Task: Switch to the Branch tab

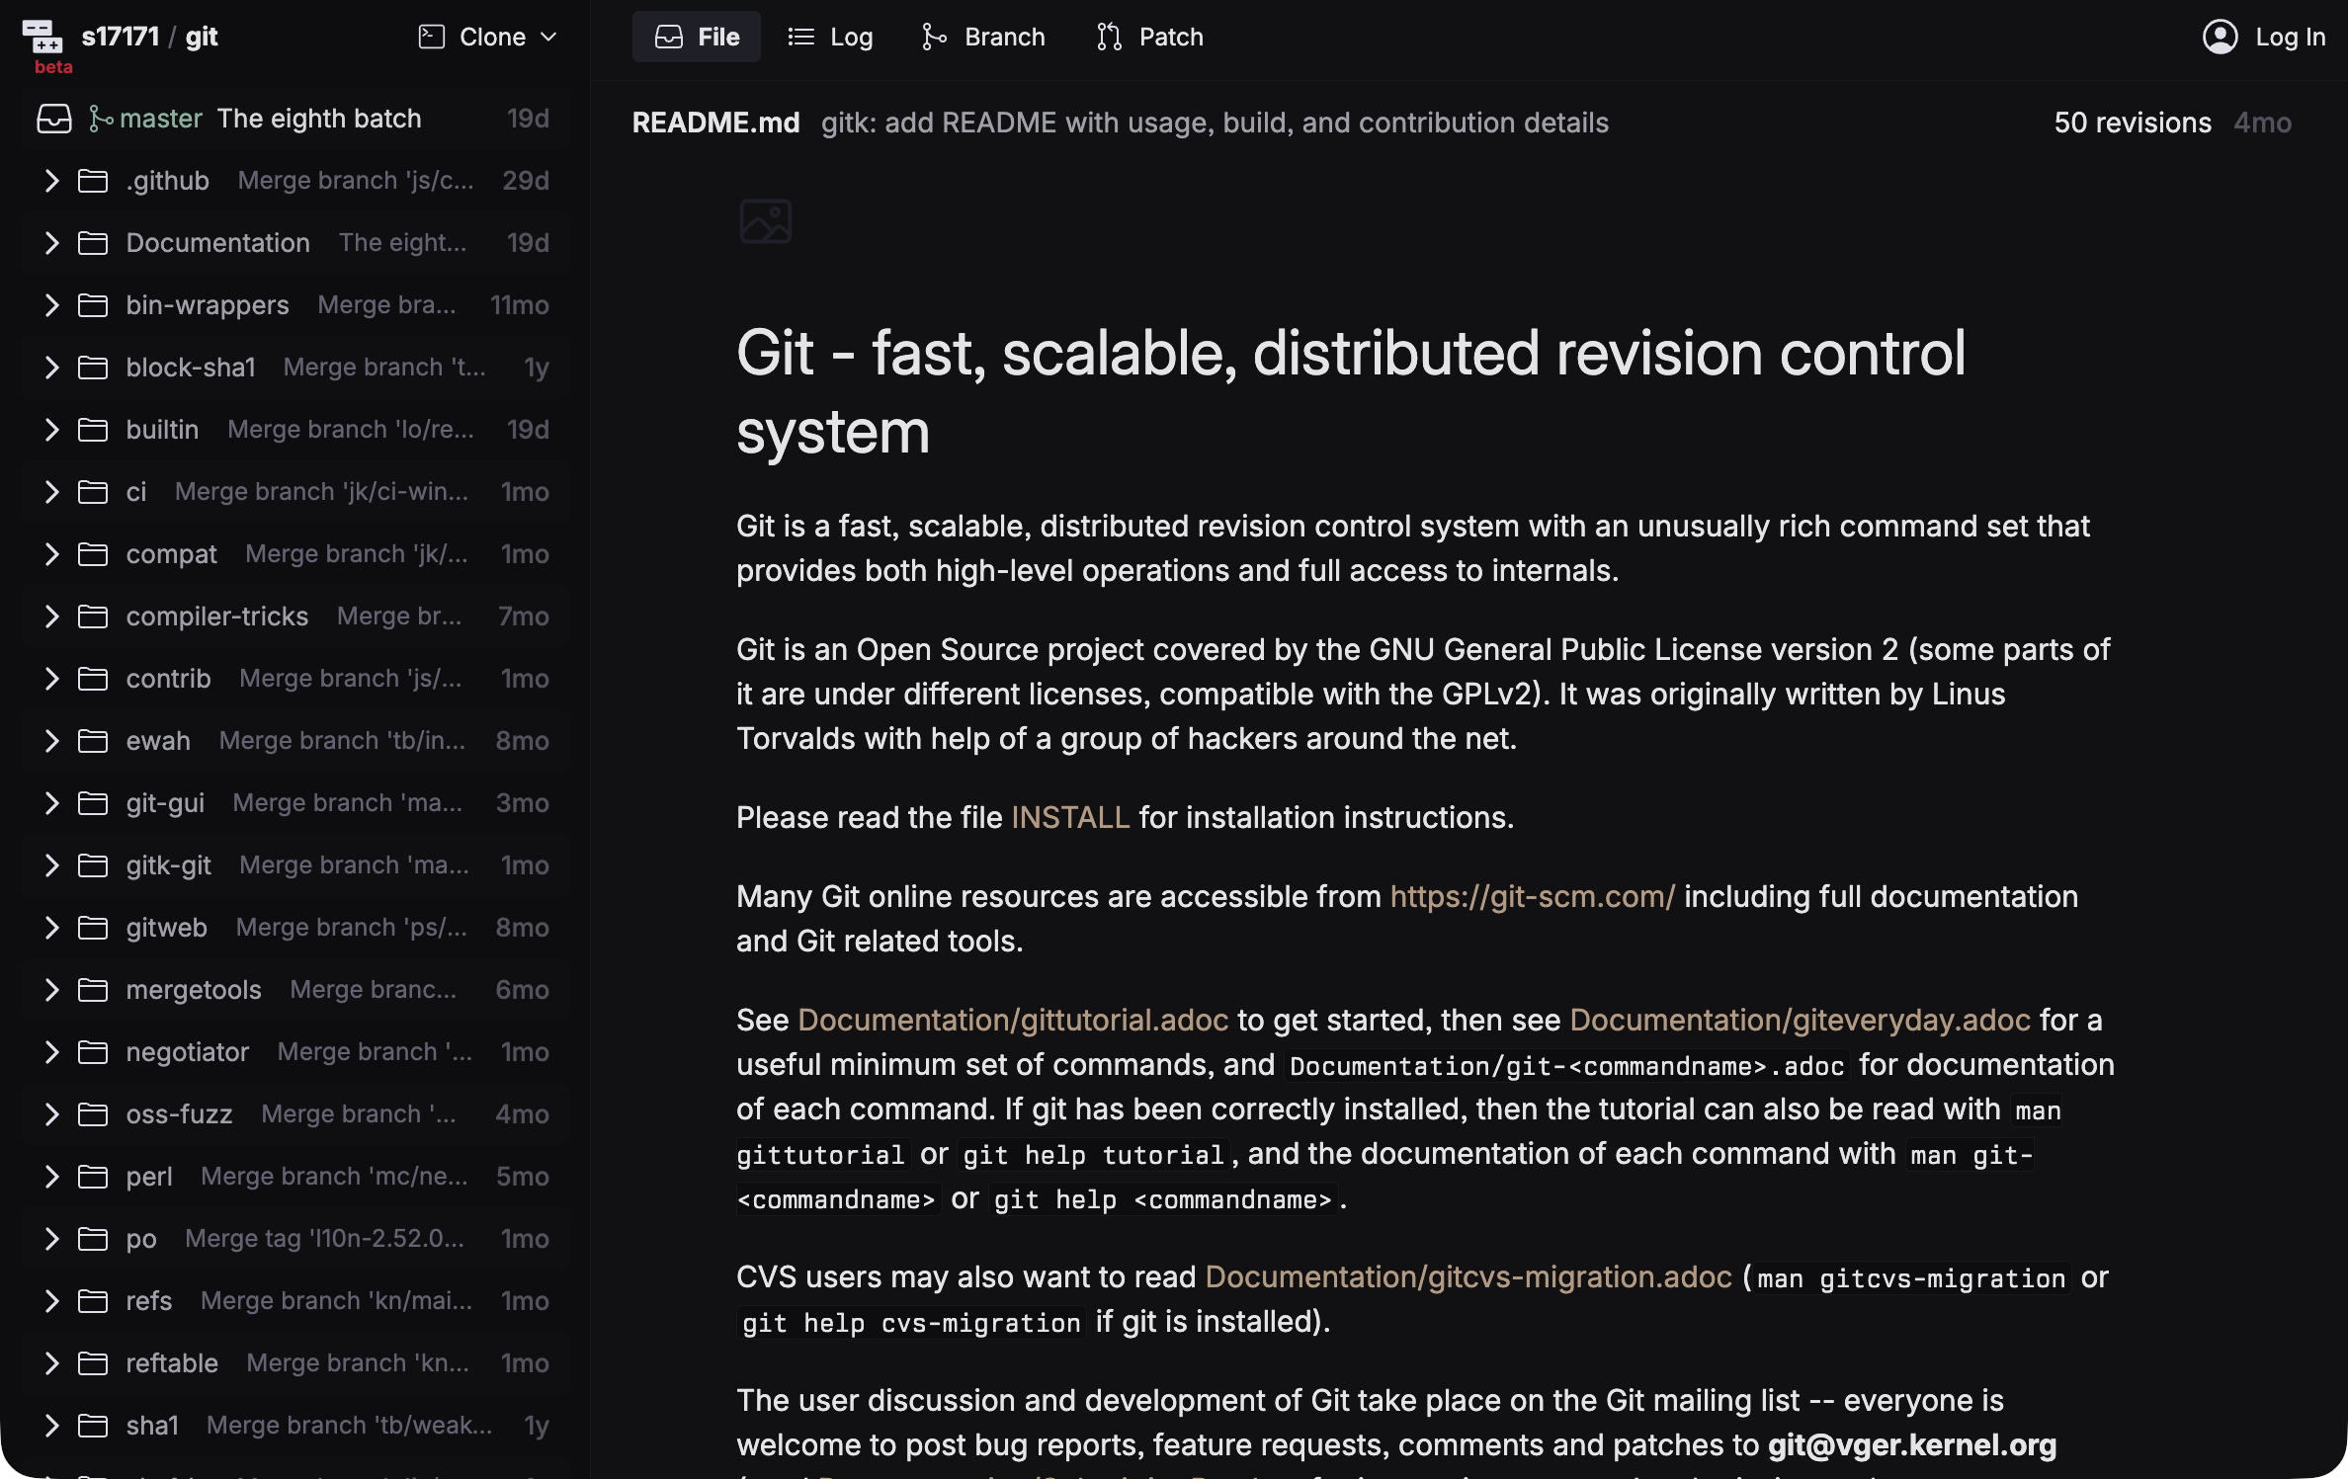Action: [x=983, y=37]
